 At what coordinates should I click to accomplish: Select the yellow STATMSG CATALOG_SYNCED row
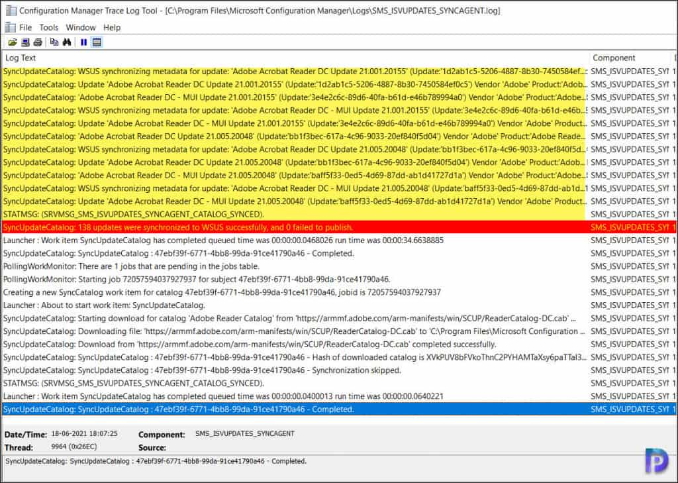pos(339,214)
